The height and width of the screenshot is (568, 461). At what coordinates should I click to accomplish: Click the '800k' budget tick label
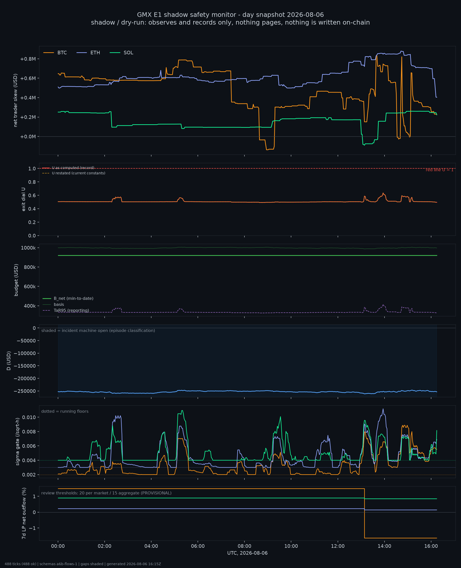click(30, 267)
